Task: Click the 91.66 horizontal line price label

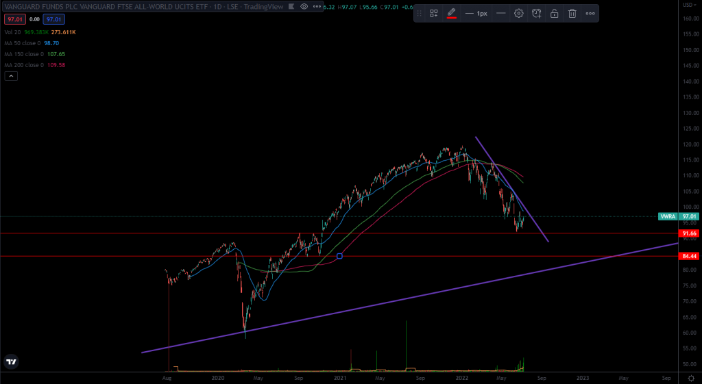Action: coord(688,233)
